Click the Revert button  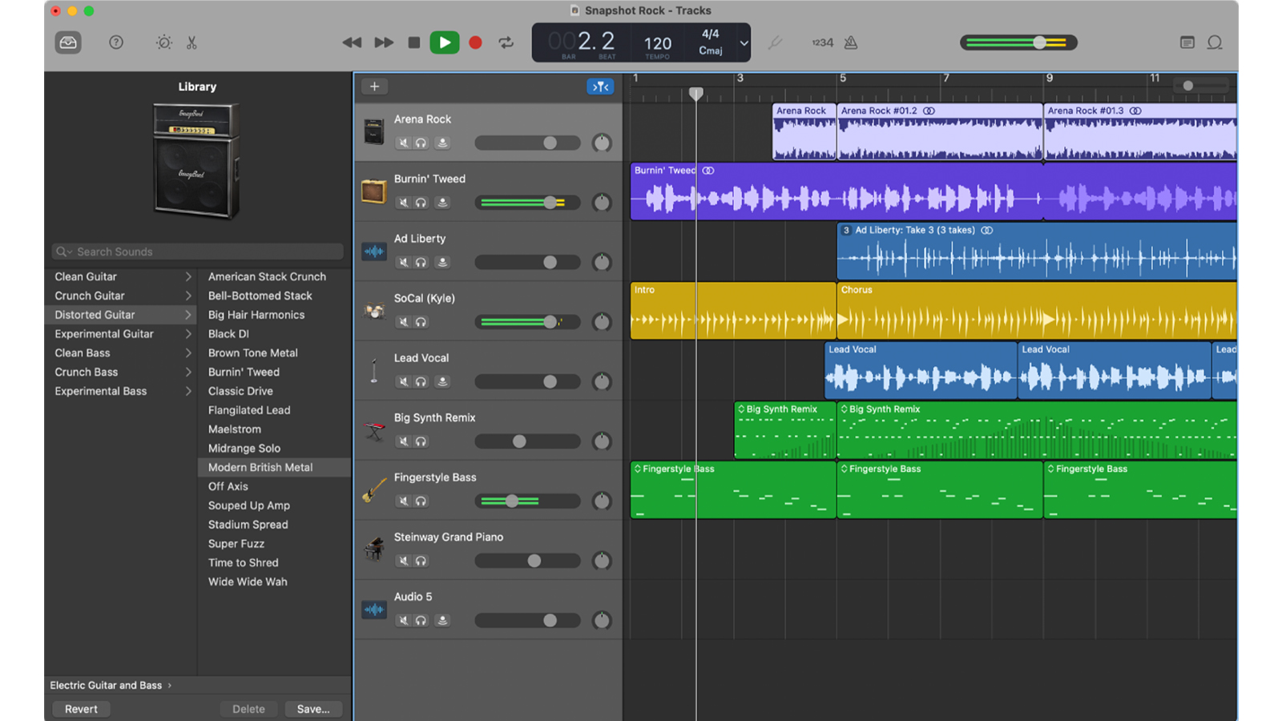[80, 708]
